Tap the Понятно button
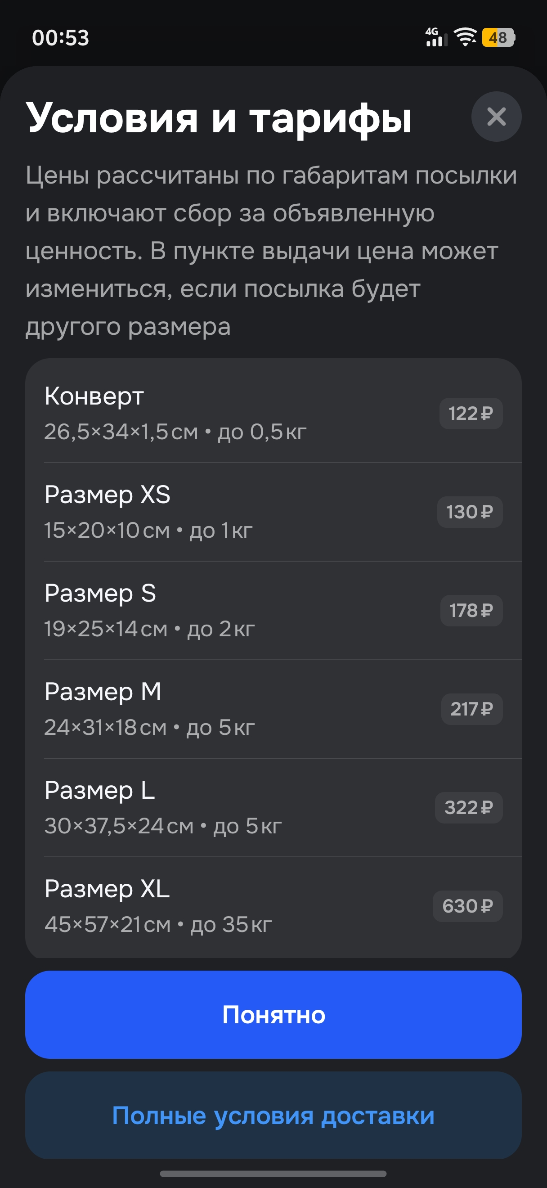 click(273, 1014)
